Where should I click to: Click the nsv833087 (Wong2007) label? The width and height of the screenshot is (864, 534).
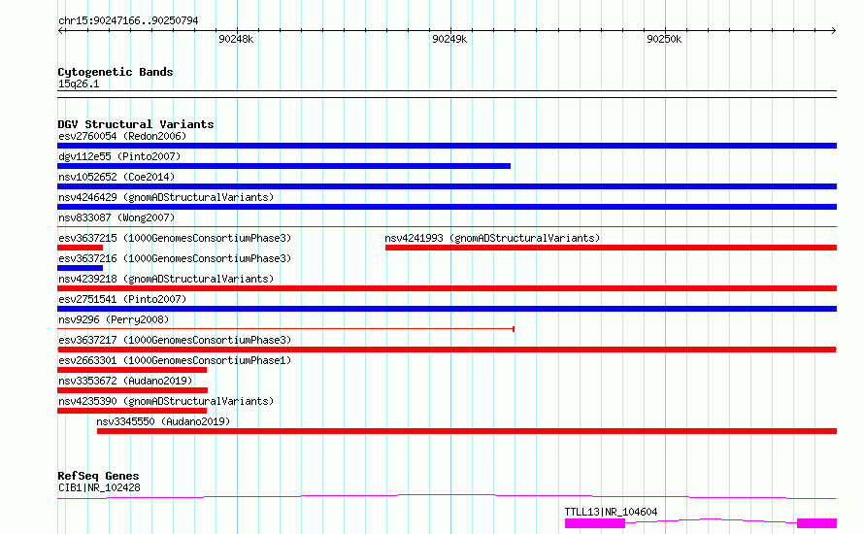coord(116,217)
